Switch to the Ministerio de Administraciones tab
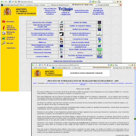Screen dimensions: 136x136 coord(60,5)
